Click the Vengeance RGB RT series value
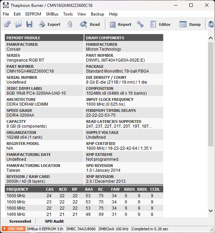This screenshot has width=215, height=233. 25,60
